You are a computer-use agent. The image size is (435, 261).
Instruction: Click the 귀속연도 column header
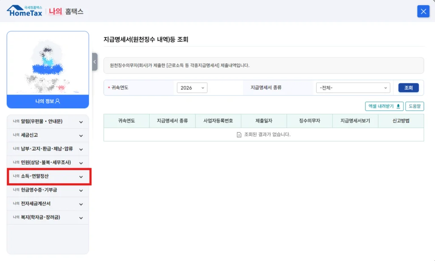[127, 121]
